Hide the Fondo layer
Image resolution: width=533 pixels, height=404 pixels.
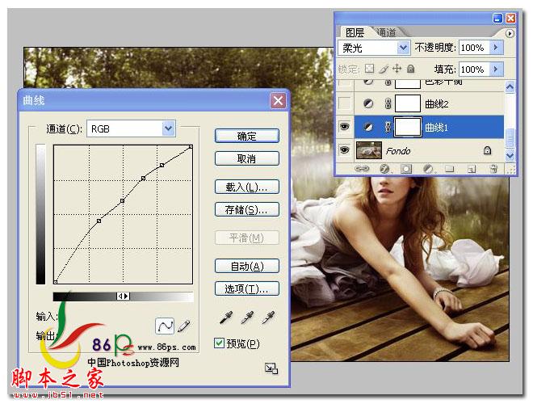[344, 149]
